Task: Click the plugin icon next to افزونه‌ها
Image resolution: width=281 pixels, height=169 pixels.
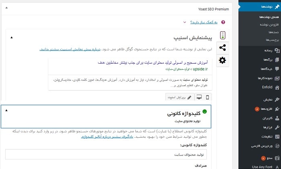Action: [x=277, y=109]
